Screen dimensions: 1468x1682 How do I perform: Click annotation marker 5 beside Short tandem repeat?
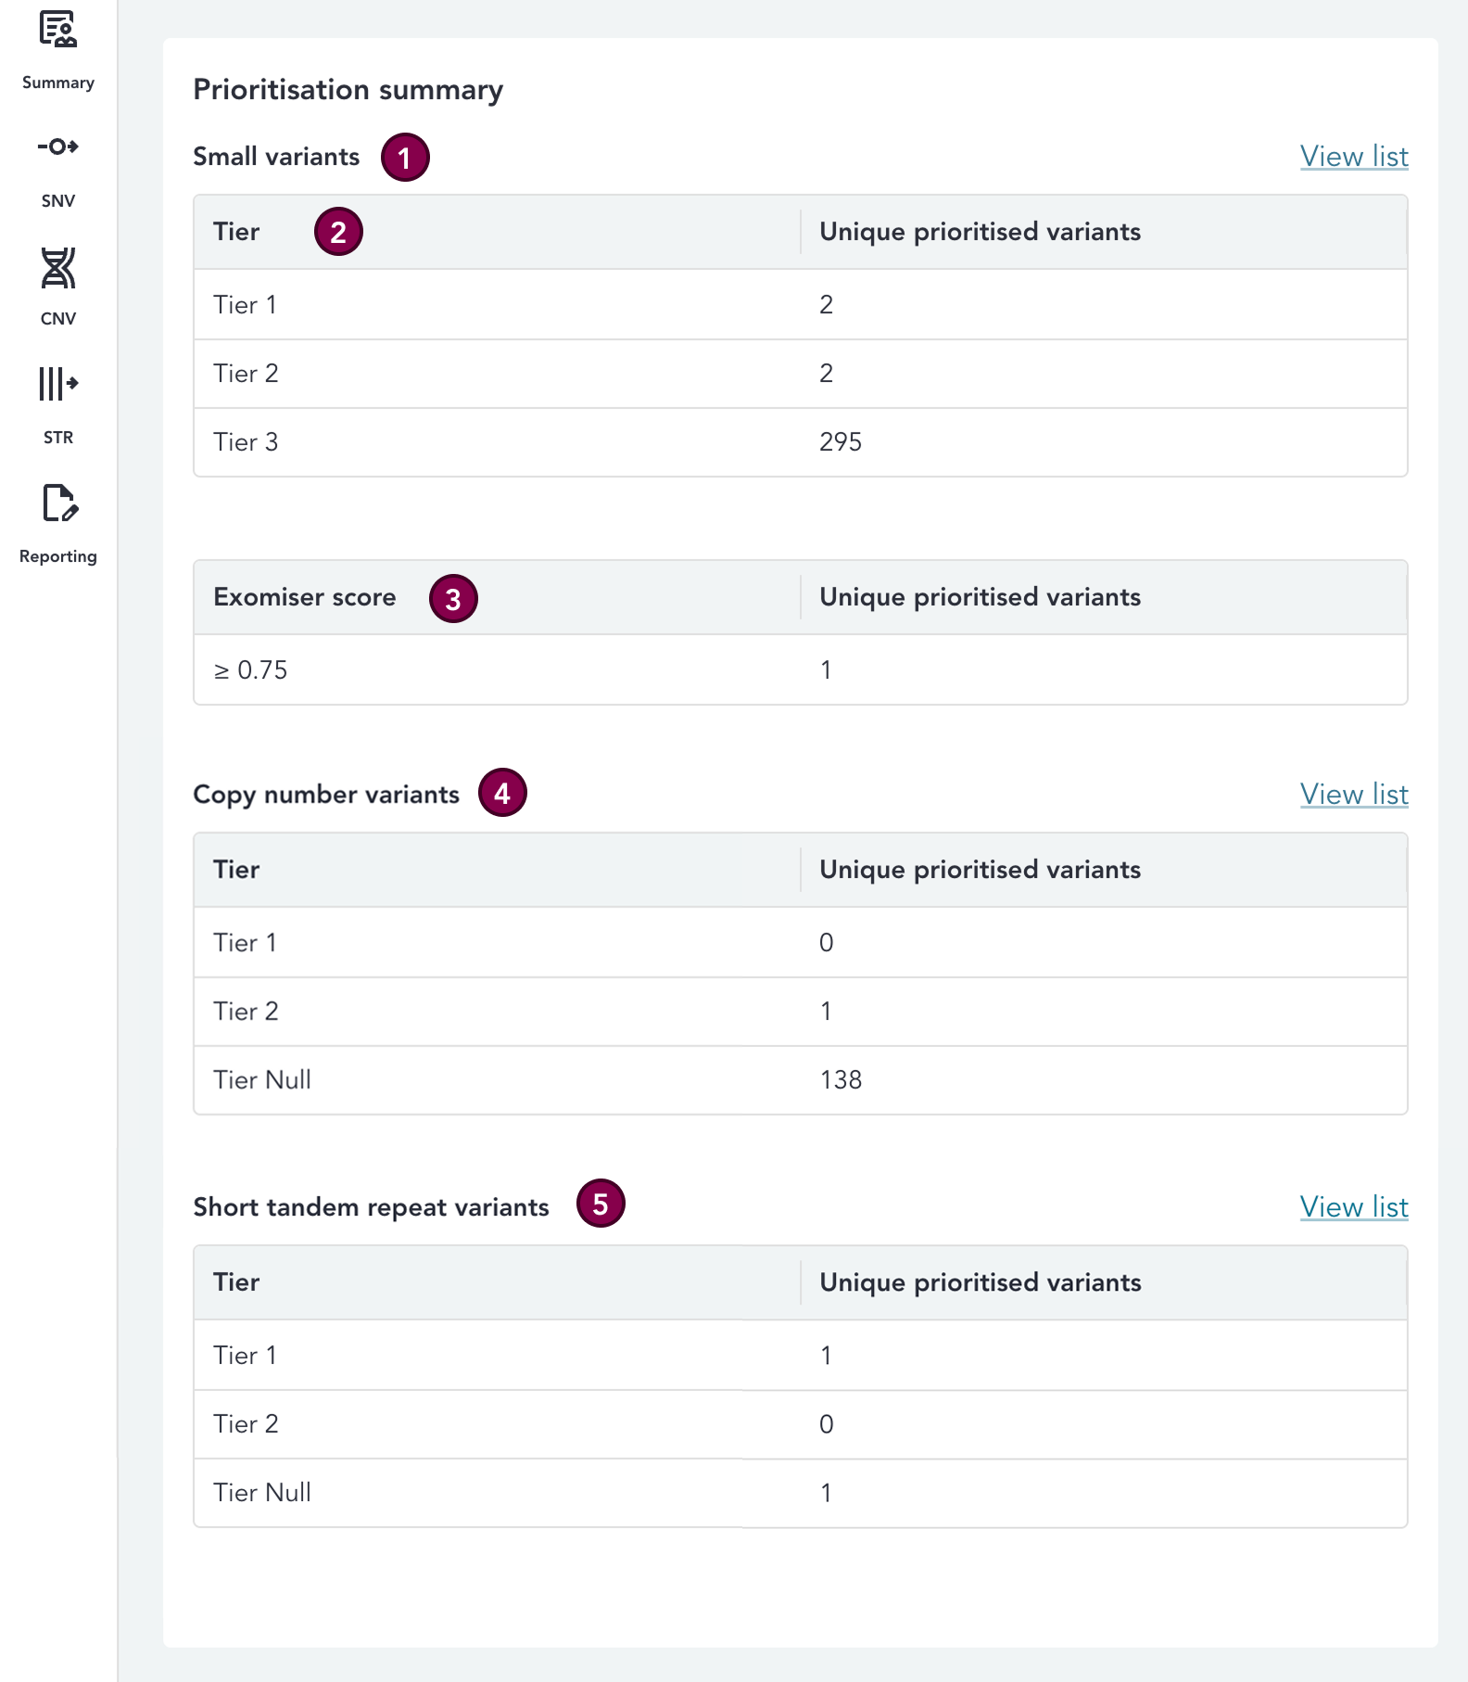(601, 1204)
